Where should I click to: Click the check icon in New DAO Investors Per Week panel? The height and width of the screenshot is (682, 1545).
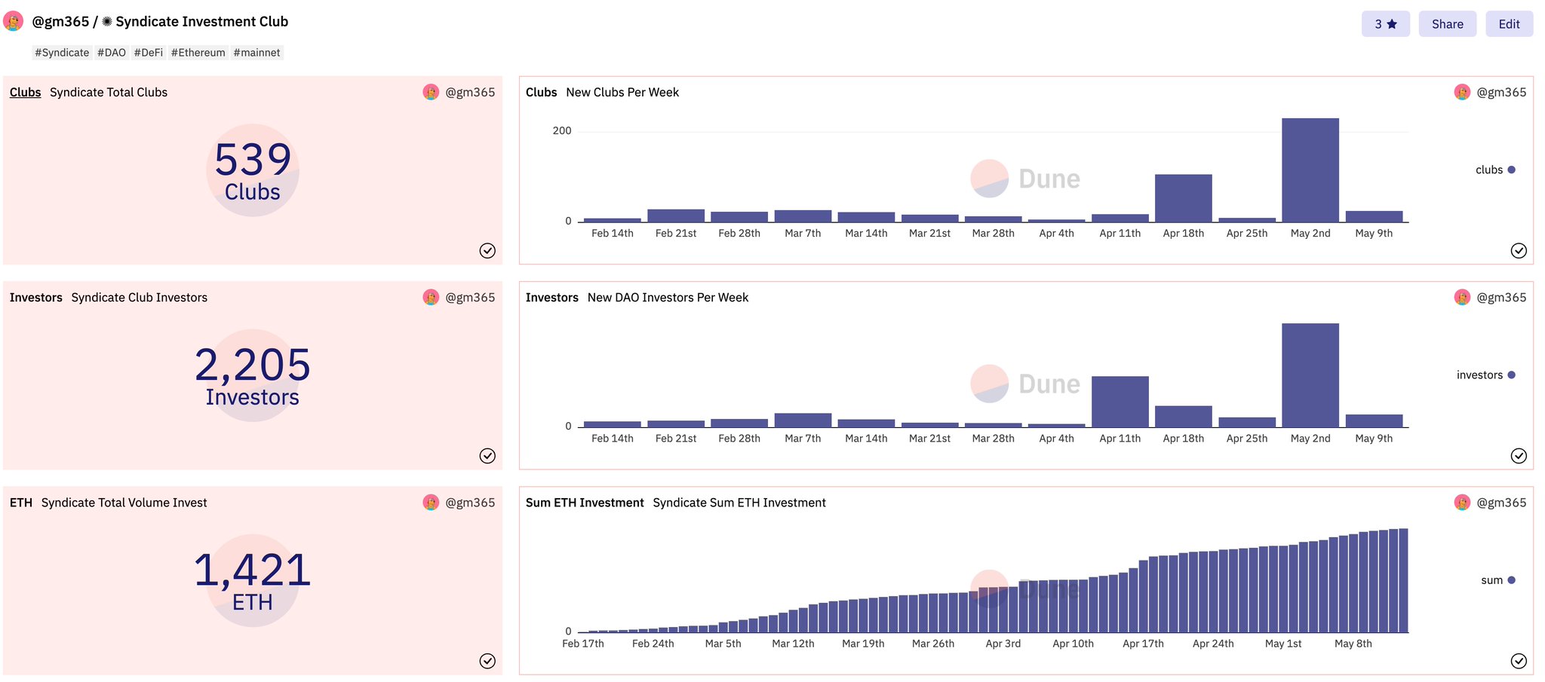[1519, 456]
